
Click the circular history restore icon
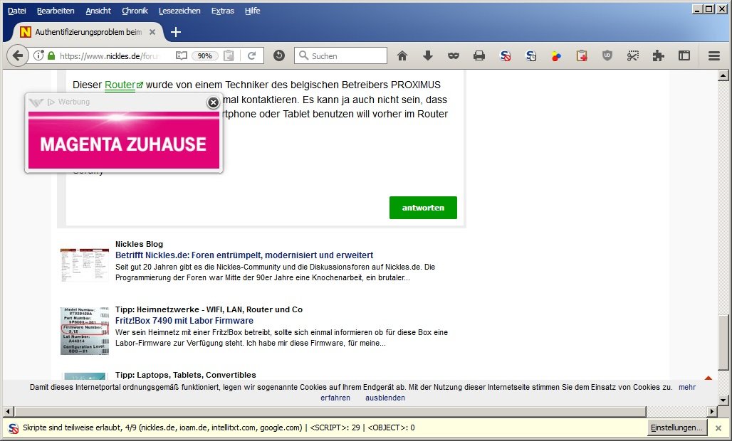279,55
